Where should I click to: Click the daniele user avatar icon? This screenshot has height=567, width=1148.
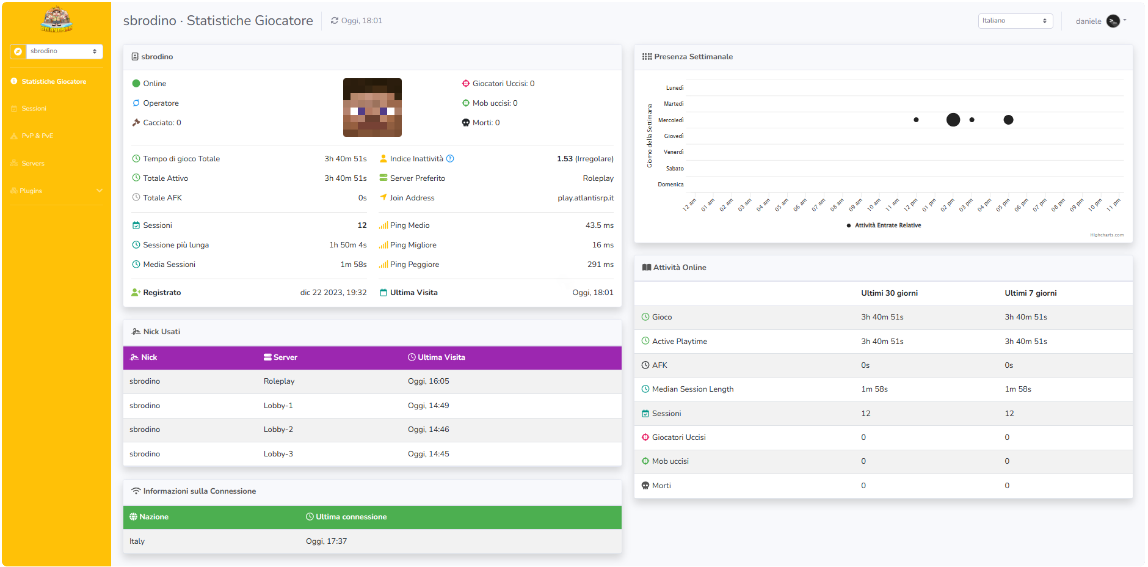[x=1113, y=21]
